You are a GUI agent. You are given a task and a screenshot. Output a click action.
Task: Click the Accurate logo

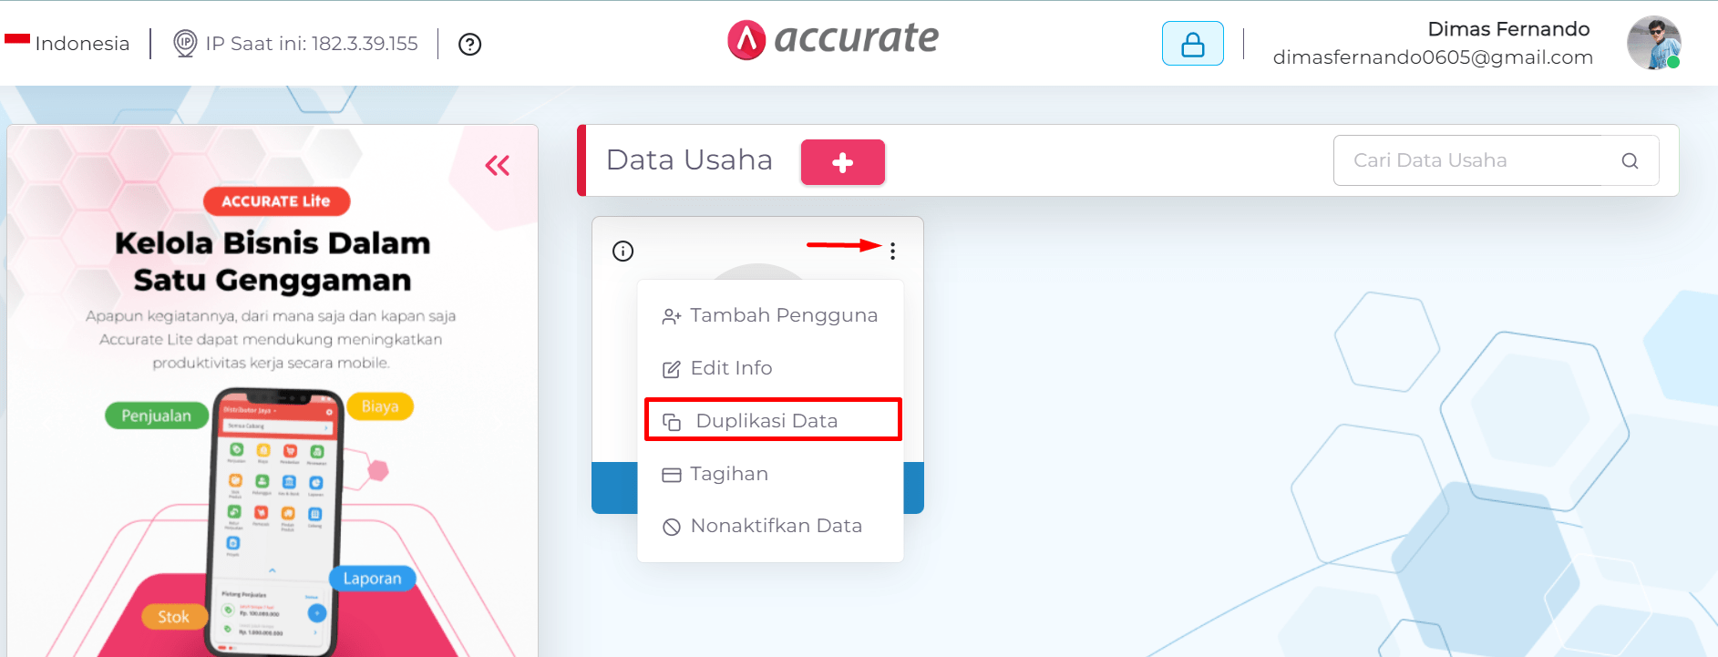(832, 39)
